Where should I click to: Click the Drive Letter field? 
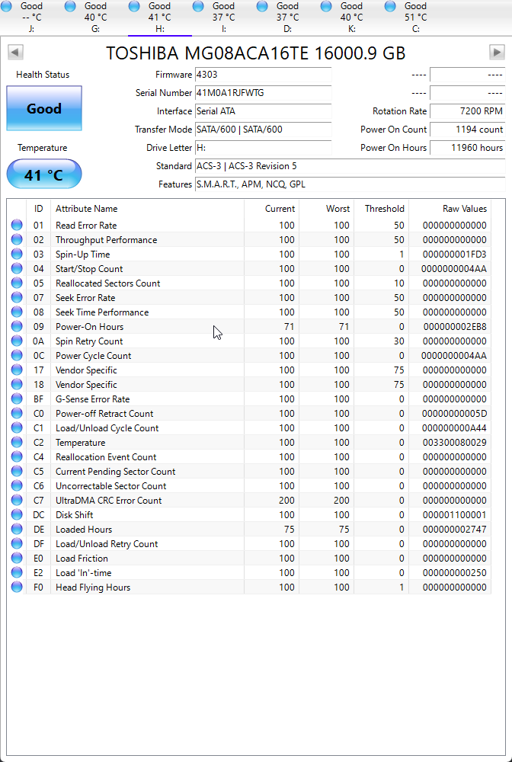(x=264, y=148)
